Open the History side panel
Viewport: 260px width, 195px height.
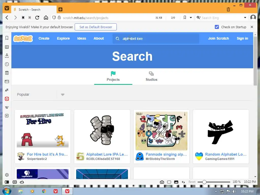click(7, 64)
